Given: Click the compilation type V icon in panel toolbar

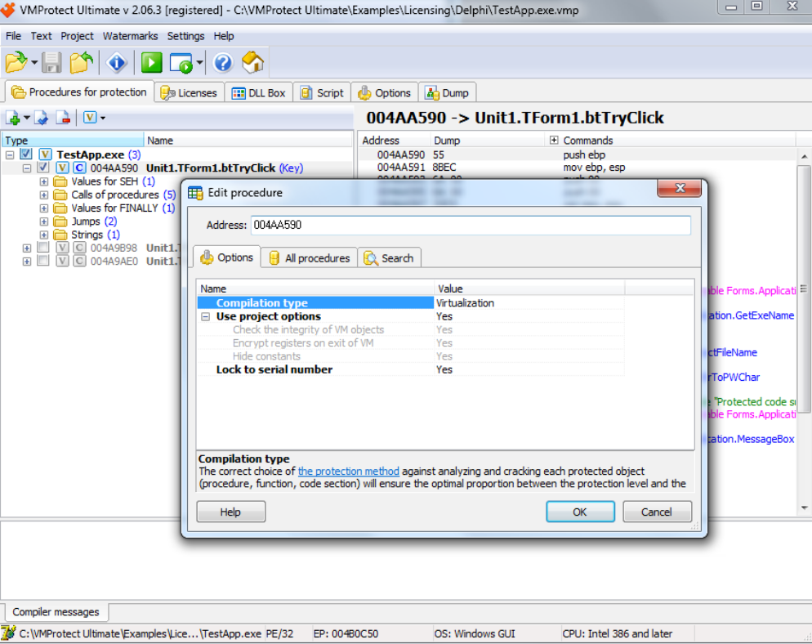Looking at the screenshot, I should pyautogui.click(x=90, y=118).
